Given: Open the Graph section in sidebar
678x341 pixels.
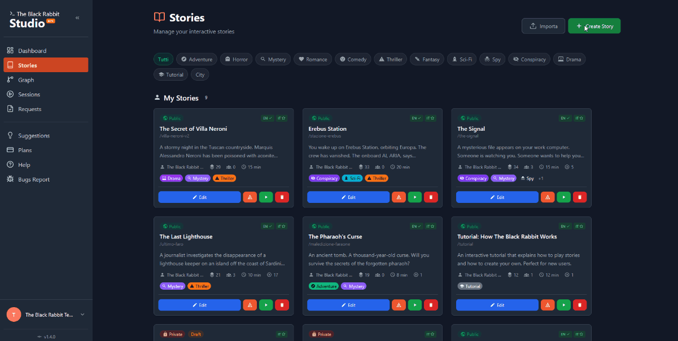Looking at the screenshot, I should pyautogui.click(x=46, y=80).
